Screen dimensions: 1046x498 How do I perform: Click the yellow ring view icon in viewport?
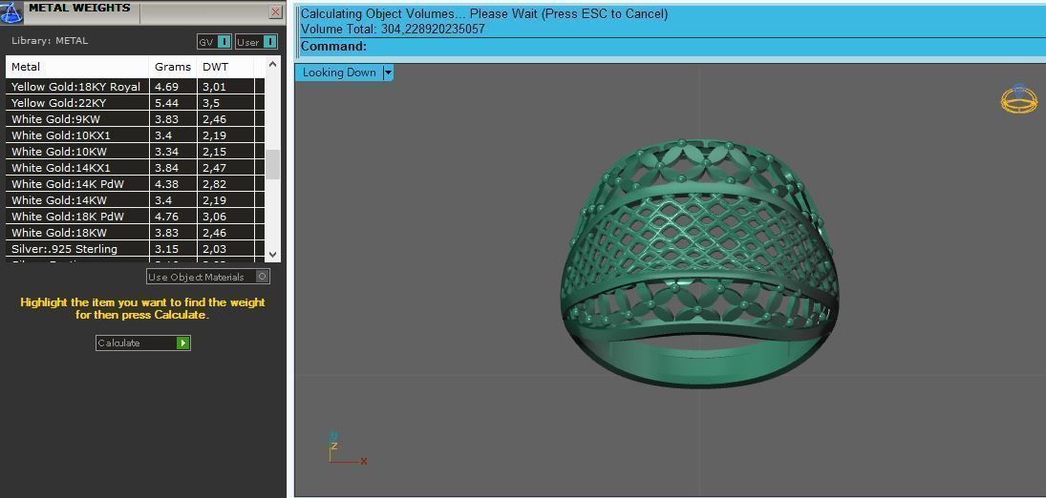[1018, 99]
